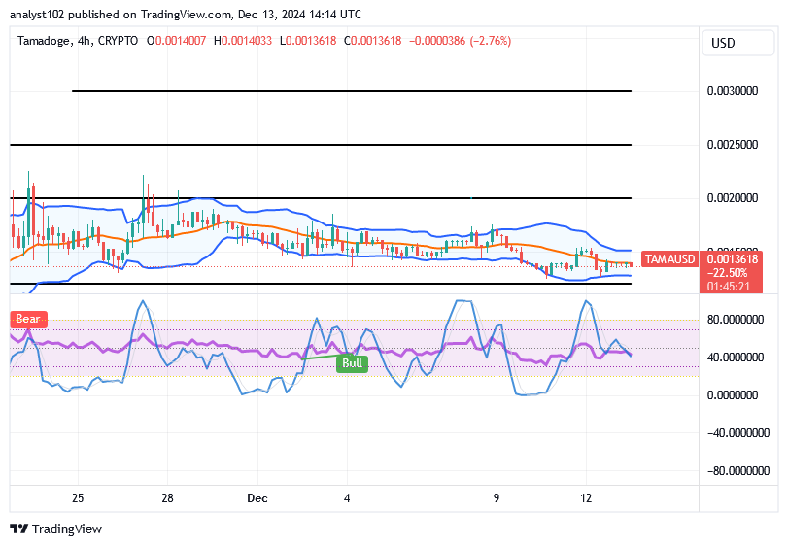Click the close value C0.0013618
This screenshot has width=788, height=546.
click(372, 41)
